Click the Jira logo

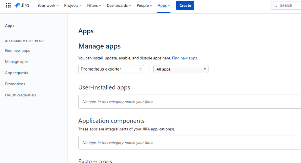[22, 5]
